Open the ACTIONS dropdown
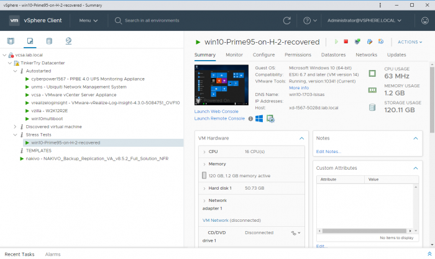435x259 pixels. 410,42
